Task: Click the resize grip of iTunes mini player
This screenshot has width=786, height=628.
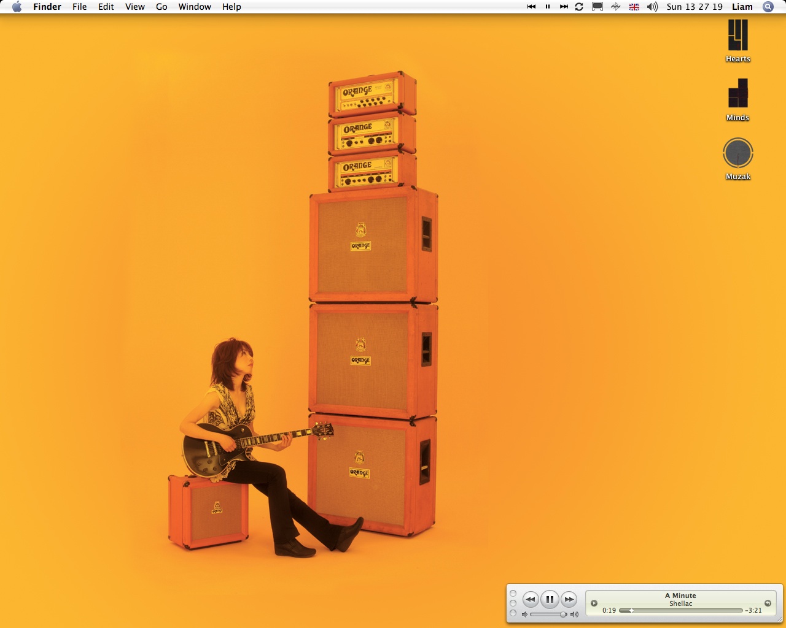Action: click(x=779, y=619)
